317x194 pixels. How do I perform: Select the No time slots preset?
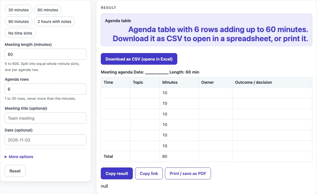pyautogui.click(x=20, y=33)
